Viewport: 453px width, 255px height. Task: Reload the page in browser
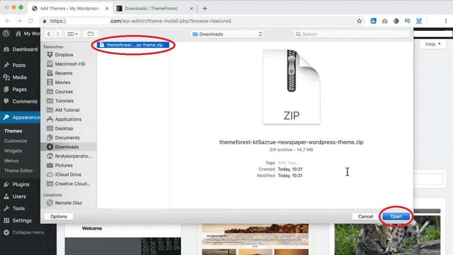tap(30, 21)
